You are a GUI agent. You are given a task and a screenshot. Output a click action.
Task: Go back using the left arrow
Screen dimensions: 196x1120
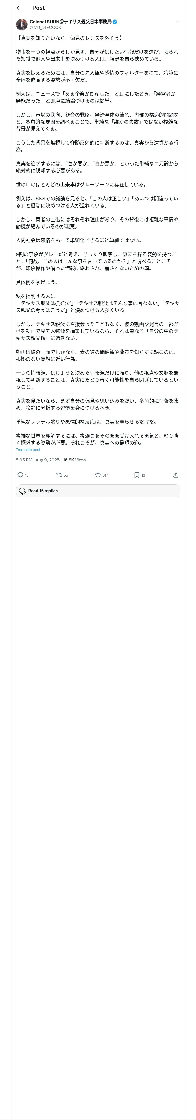click(x=19, y=8)
